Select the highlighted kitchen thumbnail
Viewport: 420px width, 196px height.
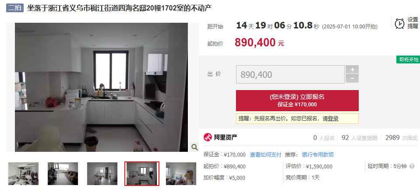point(142,174)
